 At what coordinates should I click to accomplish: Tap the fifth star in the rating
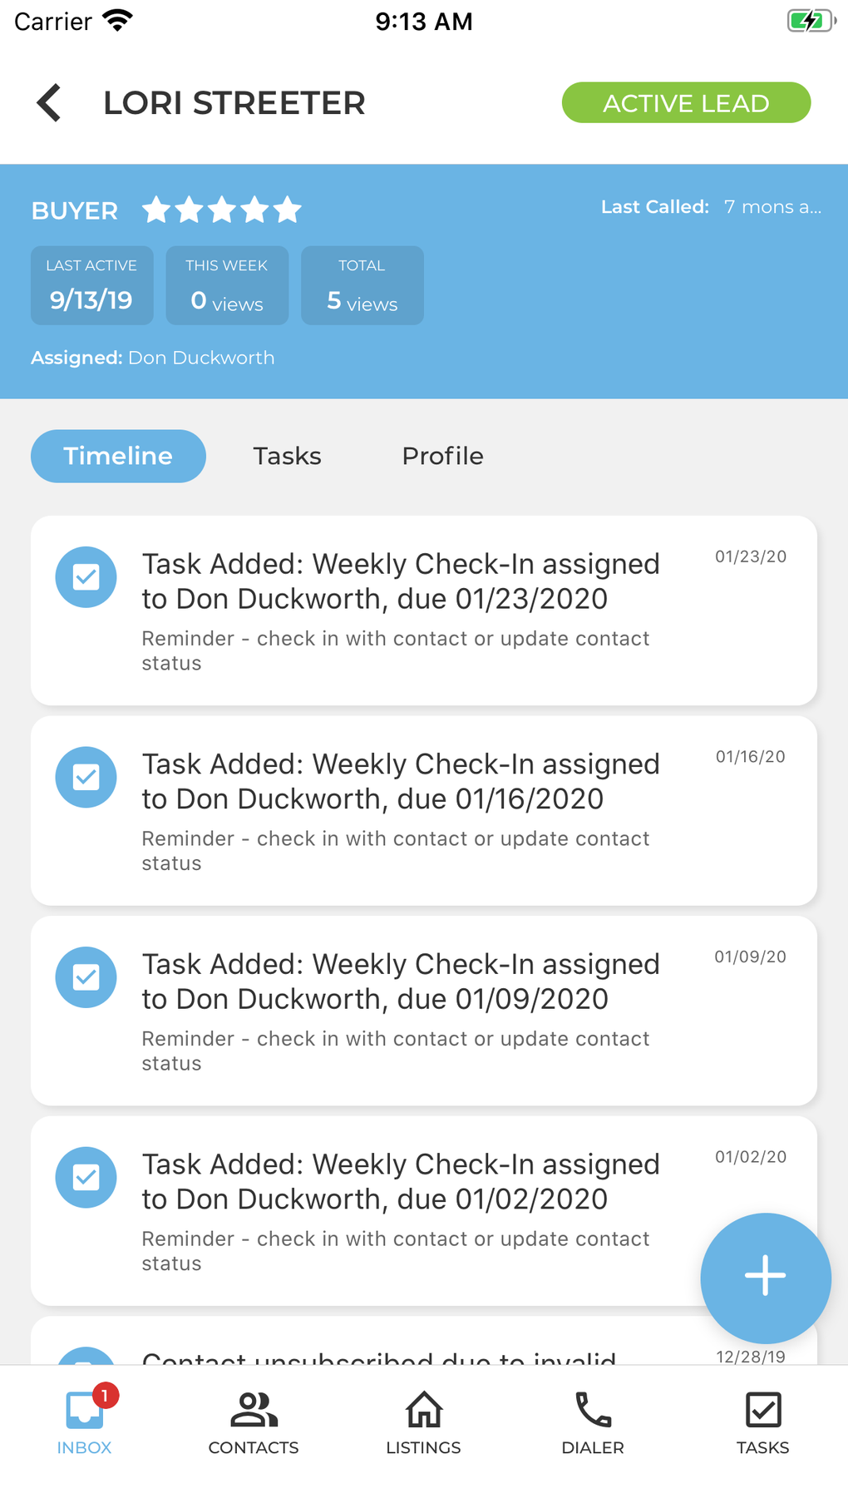286,210
